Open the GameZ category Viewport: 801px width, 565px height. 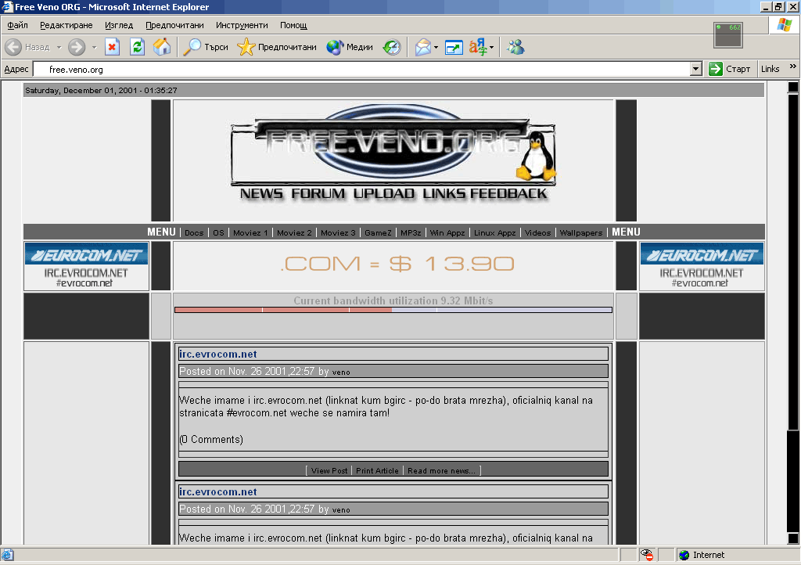pos(378,233)
